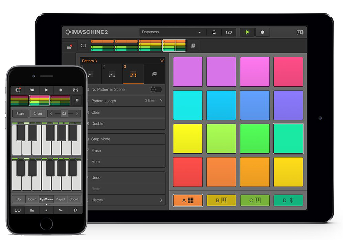Viewport: 343px width, 240px height.
Task: Tap the Native Instruments NI logo icon
Action: (x=300, y=32)
